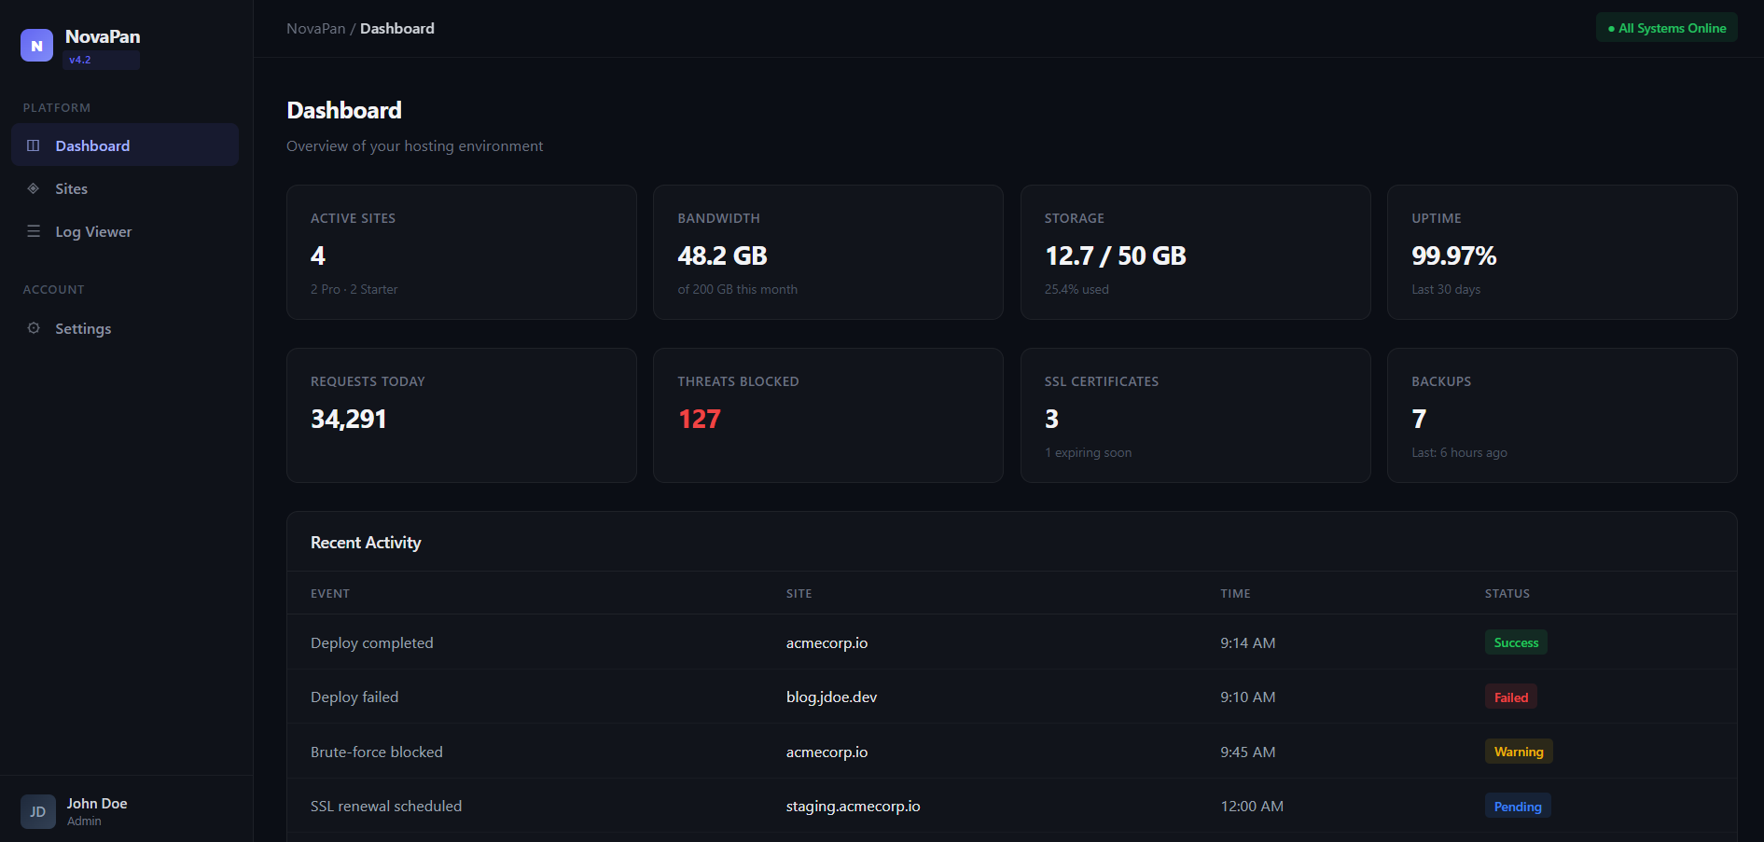1764x842 pixels.
Task: Select the Threats Blocked card
Action: pos(827,415)
